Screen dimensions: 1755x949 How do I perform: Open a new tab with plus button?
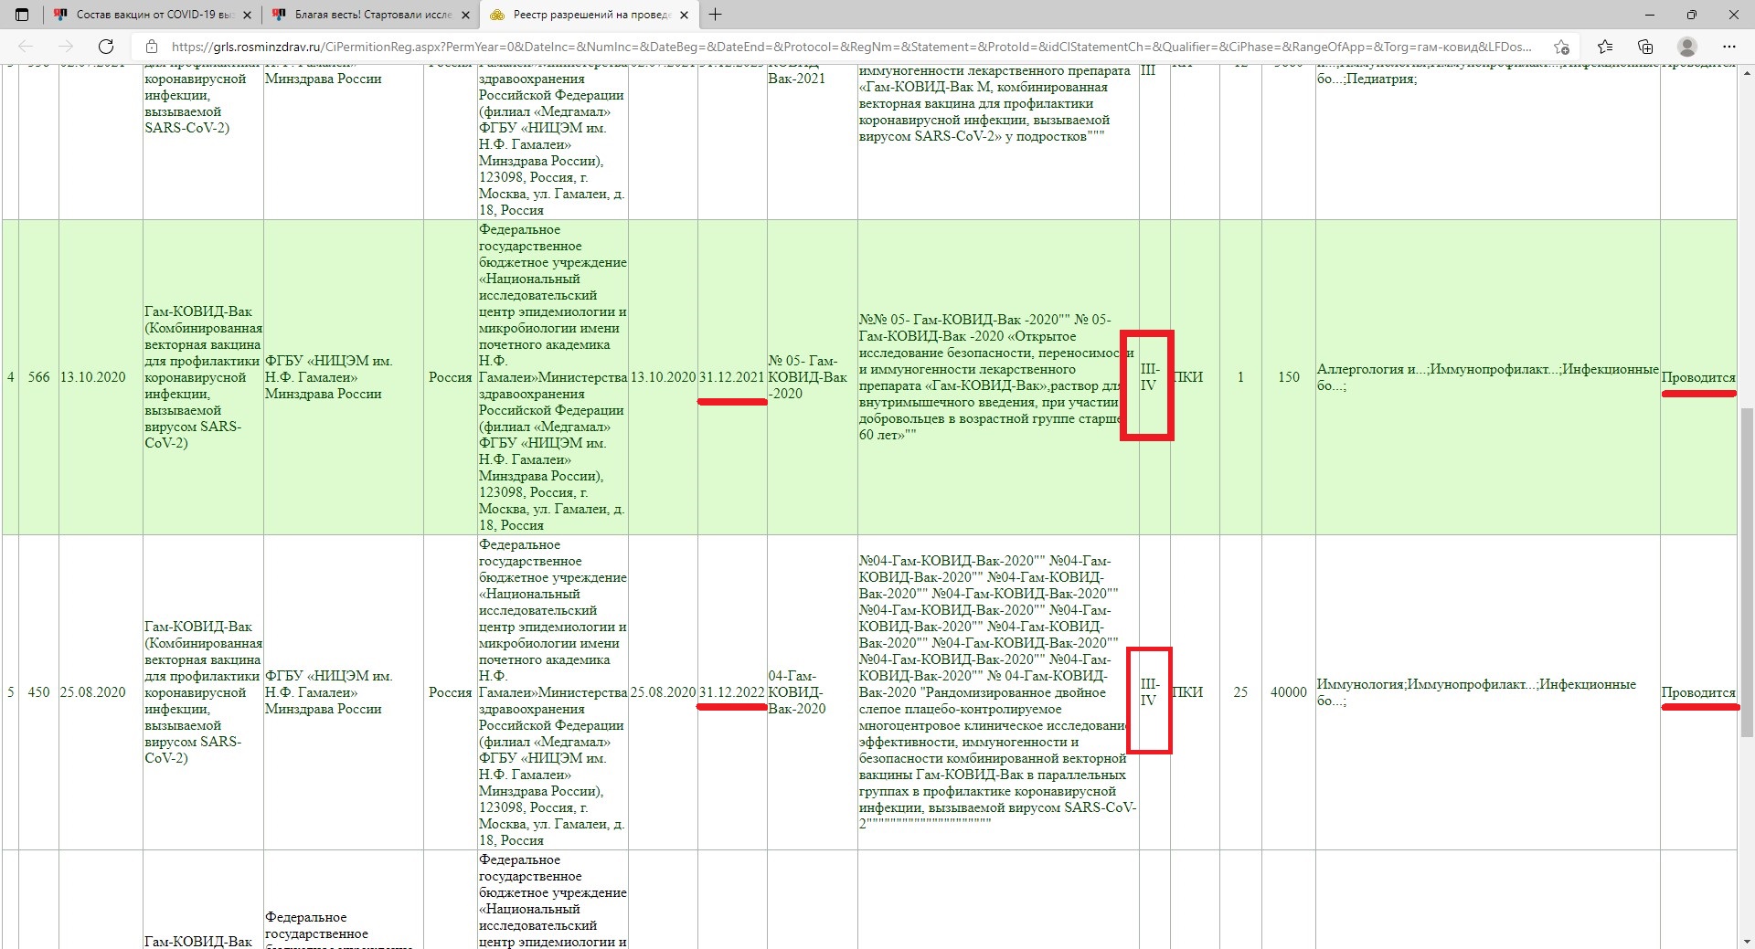pos(716,15)
